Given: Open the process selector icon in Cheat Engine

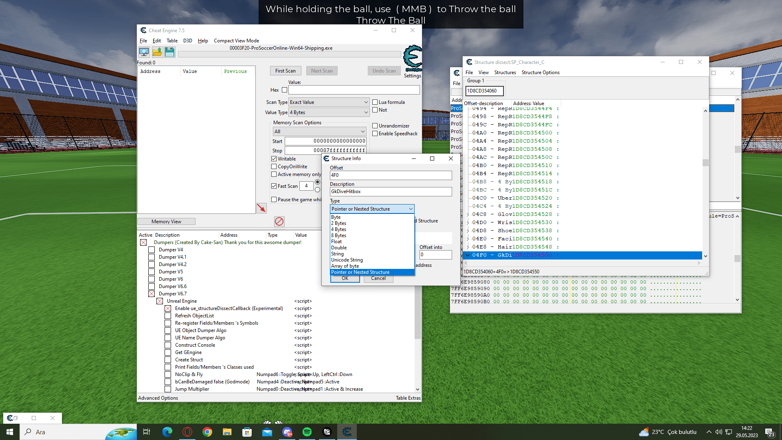Looking at the screenshot, I should [x=144, y=52].
